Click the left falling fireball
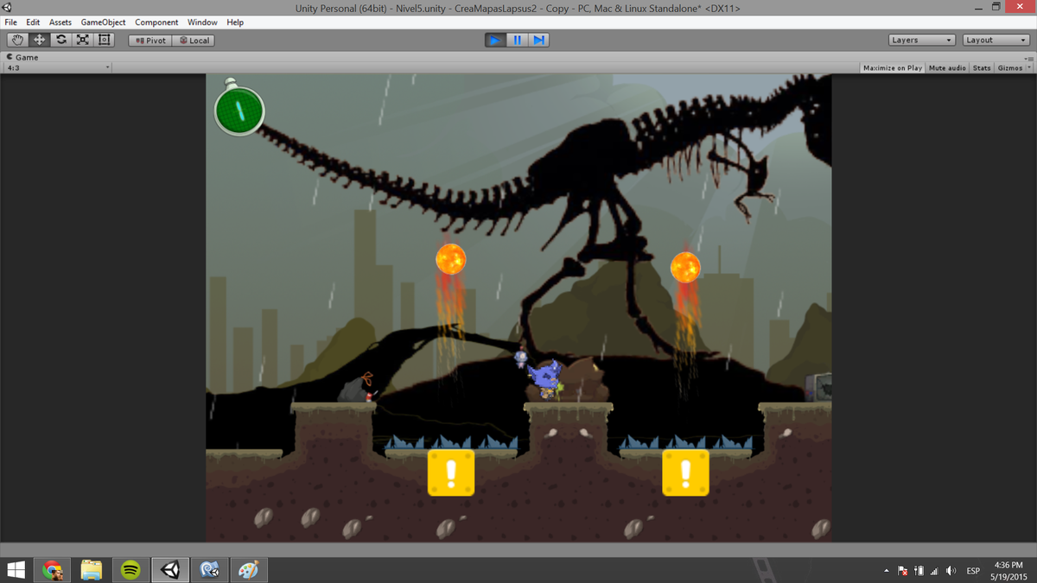The width and height of the screenshot is (1037, 583). [450, 258]
